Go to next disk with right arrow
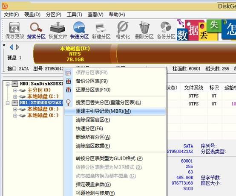 pyautogui.click(x=17, y=47)
